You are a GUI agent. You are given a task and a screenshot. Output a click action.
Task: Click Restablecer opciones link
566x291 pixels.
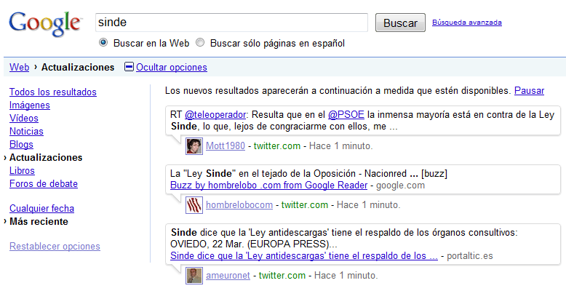tap(55, 246)
